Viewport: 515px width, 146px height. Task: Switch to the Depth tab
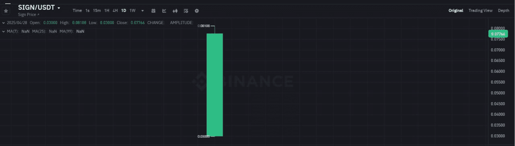pyautogui.click(x=503, y=10)
